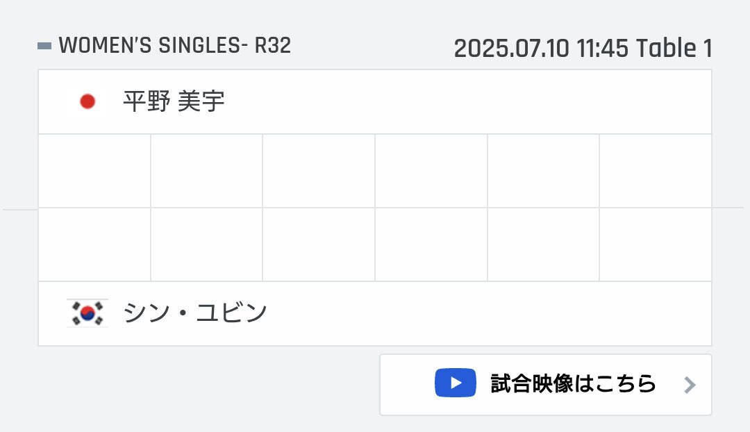Click the WOMEN'S SINGLES- R32 heading
The width and height of the screenshot is (750, 432).
click(174, 45)
